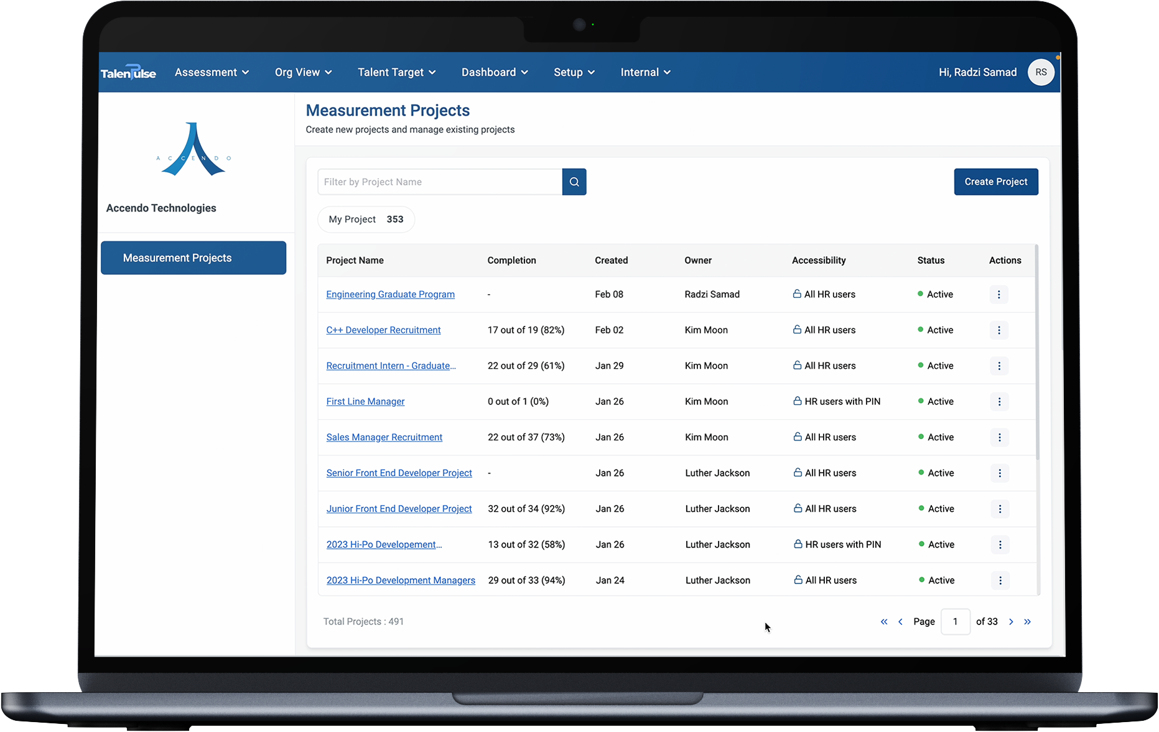Image resolution: width=1159 pixels, height=732 pixels.
Task: Click the Project Name column header
Action: click(x=355, y=261)
